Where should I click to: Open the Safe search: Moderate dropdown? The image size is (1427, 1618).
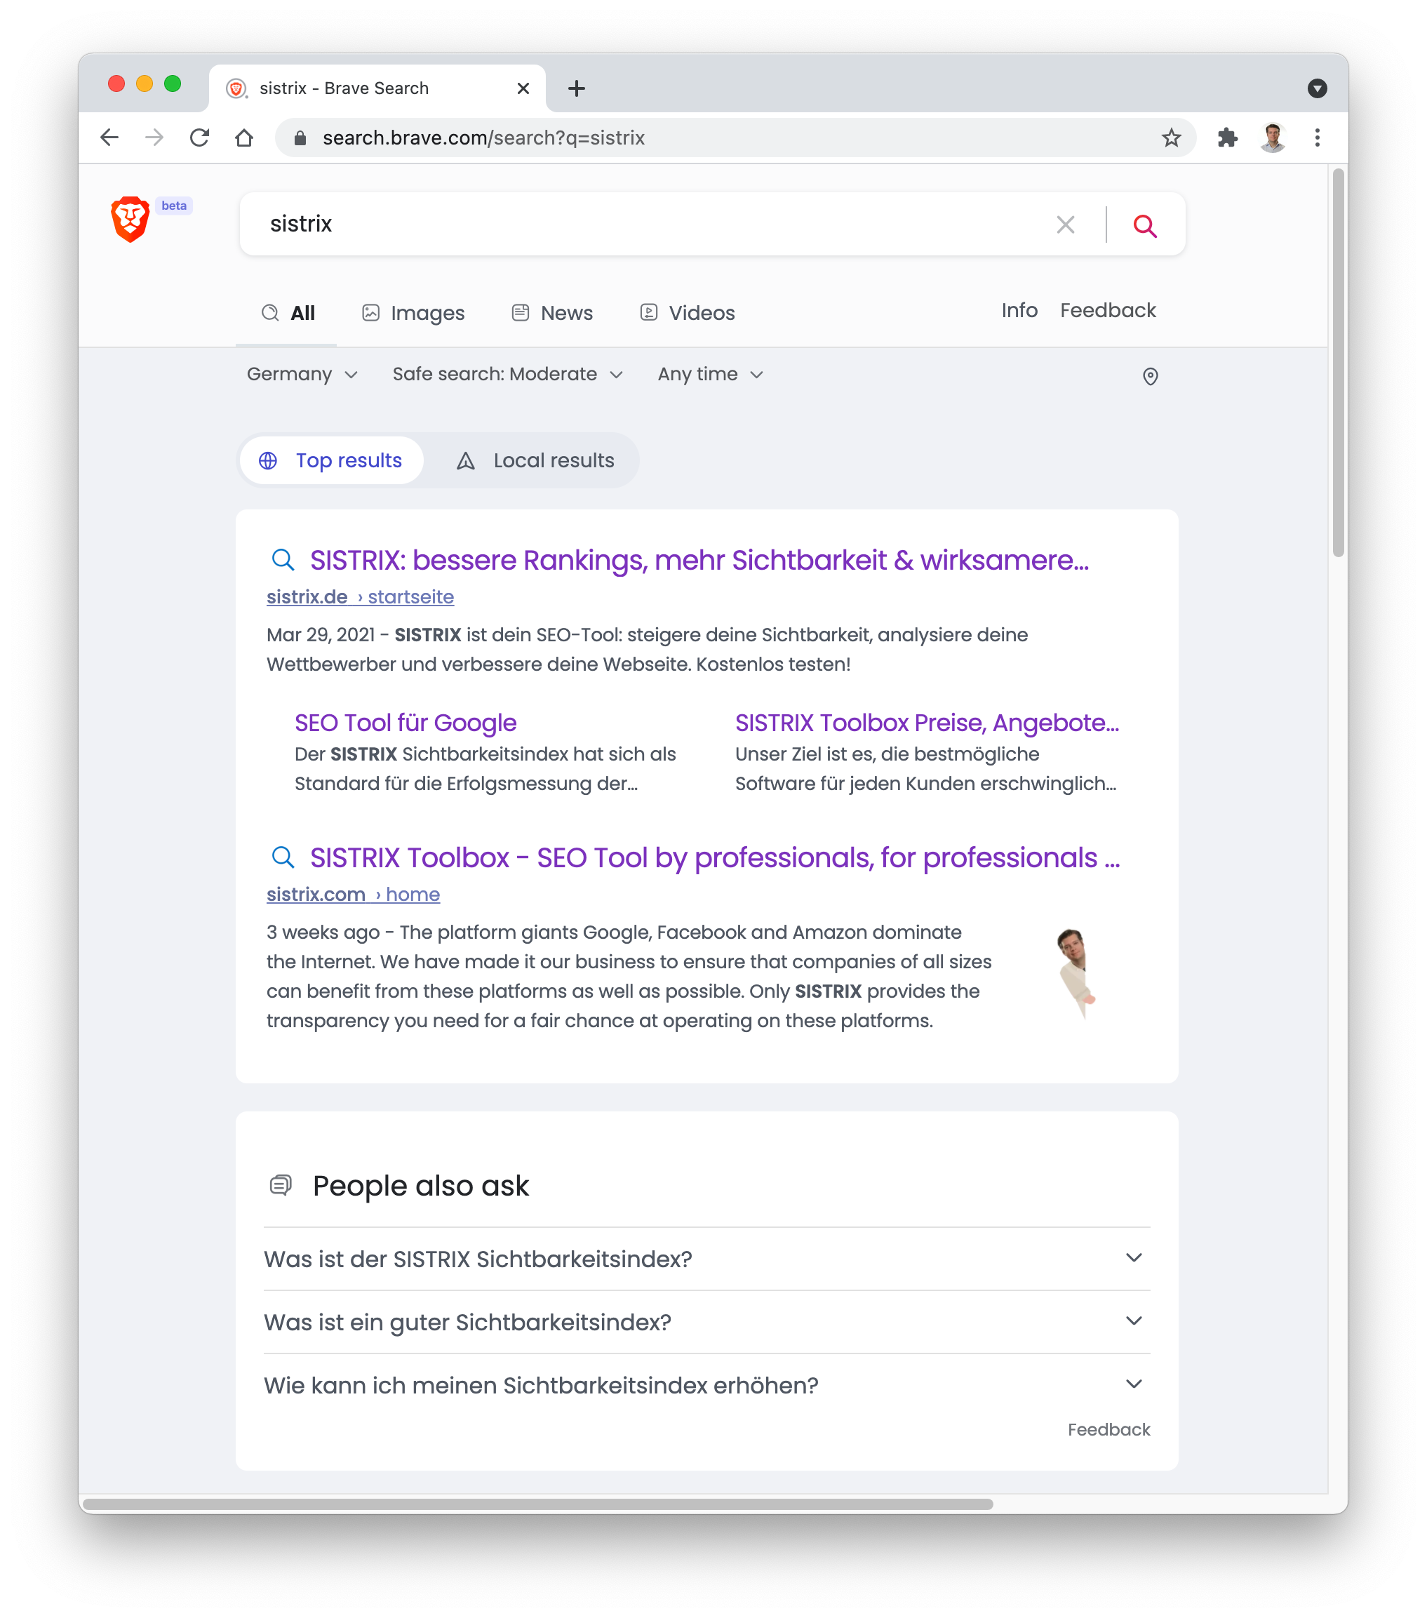507,374
